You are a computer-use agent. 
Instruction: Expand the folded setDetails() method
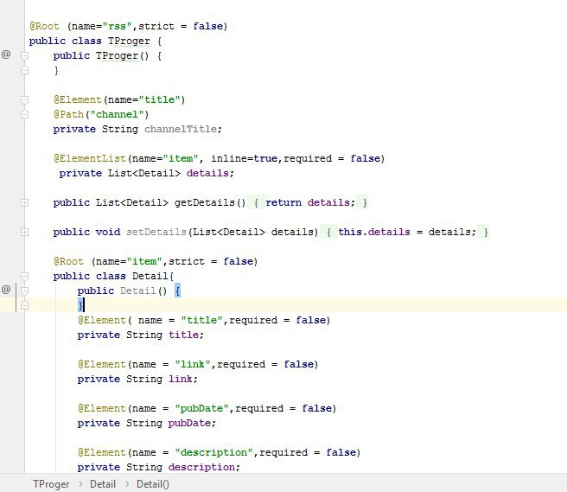[25, 232]
